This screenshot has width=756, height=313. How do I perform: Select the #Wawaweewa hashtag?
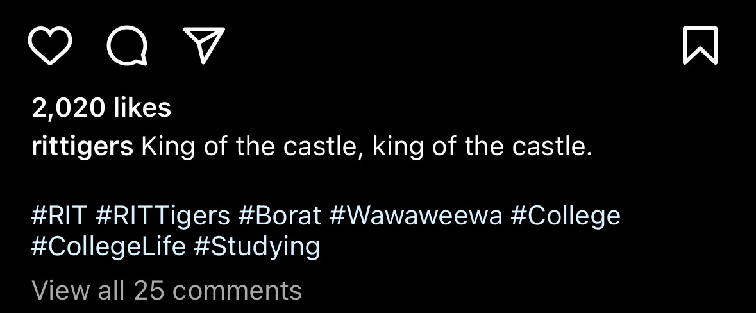pyautogui.click(x=416, y=216)
